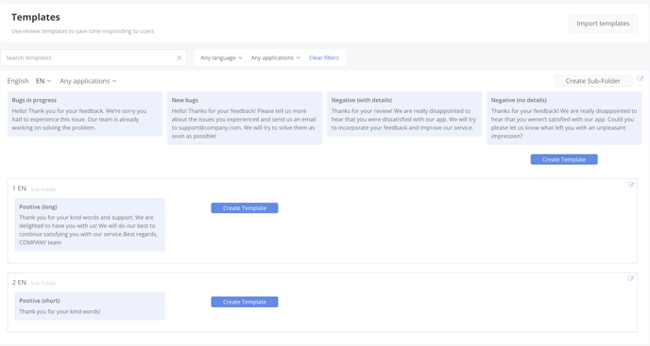
Task: Select the Negative (with details) template card
Action: tap(404, 114)
